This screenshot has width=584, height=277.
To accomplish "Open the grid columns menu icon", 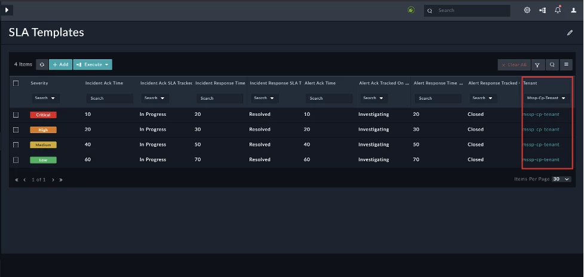I will coord(566,65).
